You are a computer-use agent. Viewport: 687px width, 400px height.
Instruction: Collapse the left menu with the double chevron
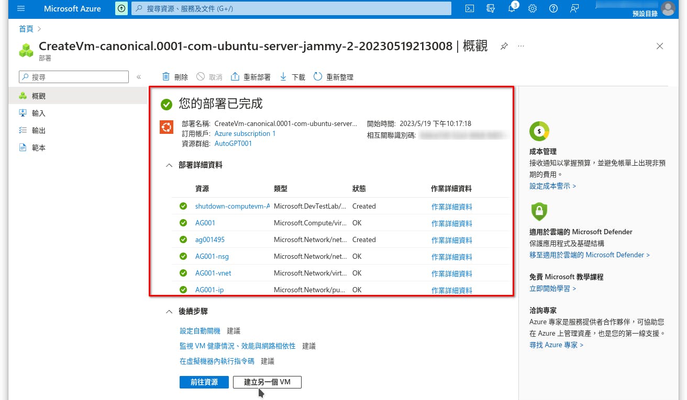[139, 77]
